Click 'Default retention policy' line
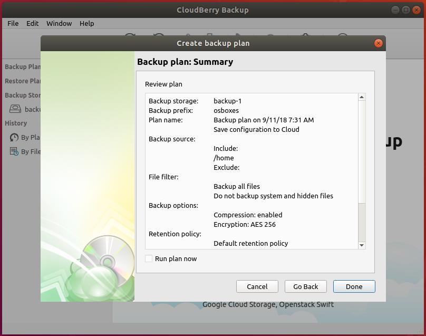426x336 pixels. (250, 243)
